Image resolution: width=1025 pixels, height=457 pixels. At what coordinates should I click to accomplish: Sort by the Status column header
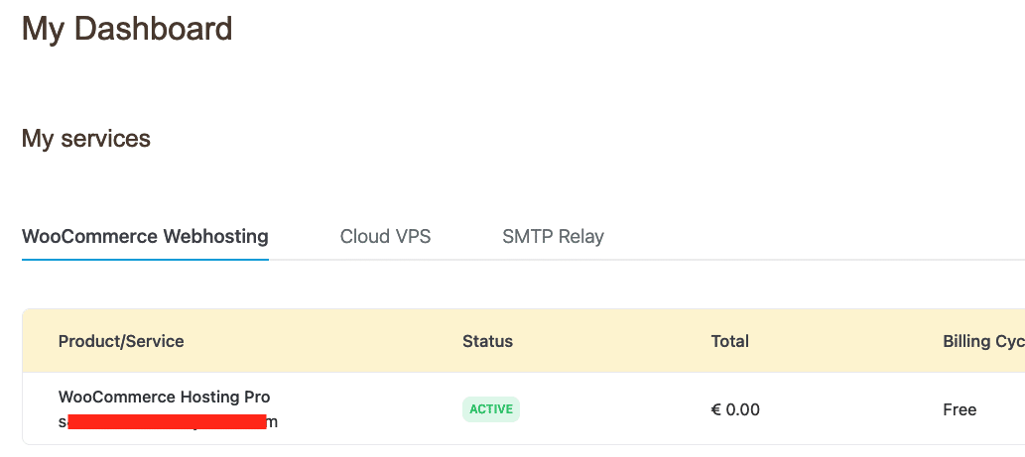tap(487, 341)
